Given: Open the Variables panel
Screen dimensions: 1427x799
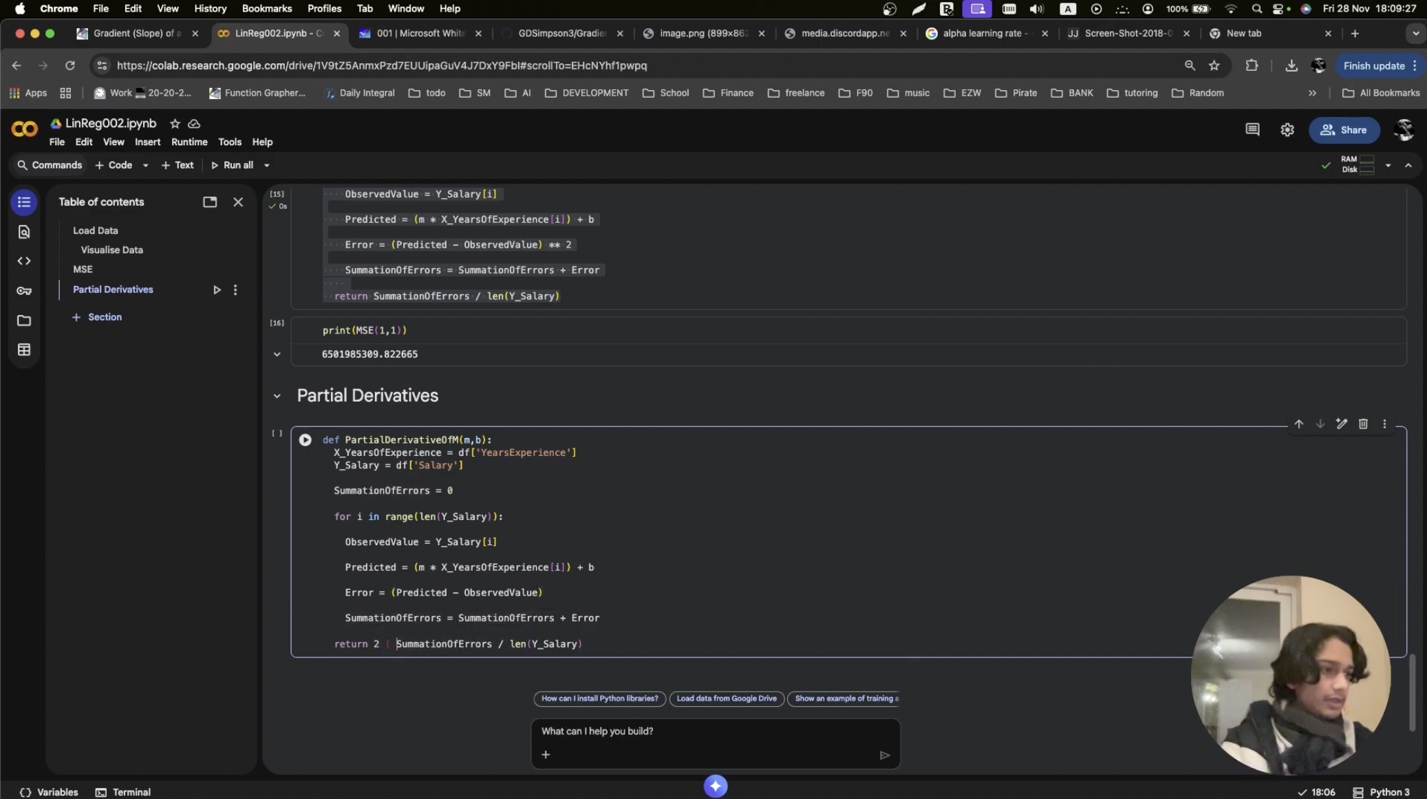Looking at the screenshot, I should pyautogui.click(x=49, y=792).
